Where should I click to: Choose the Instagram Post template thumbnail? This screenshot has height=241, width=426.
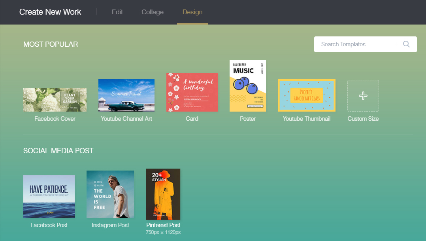110,194
